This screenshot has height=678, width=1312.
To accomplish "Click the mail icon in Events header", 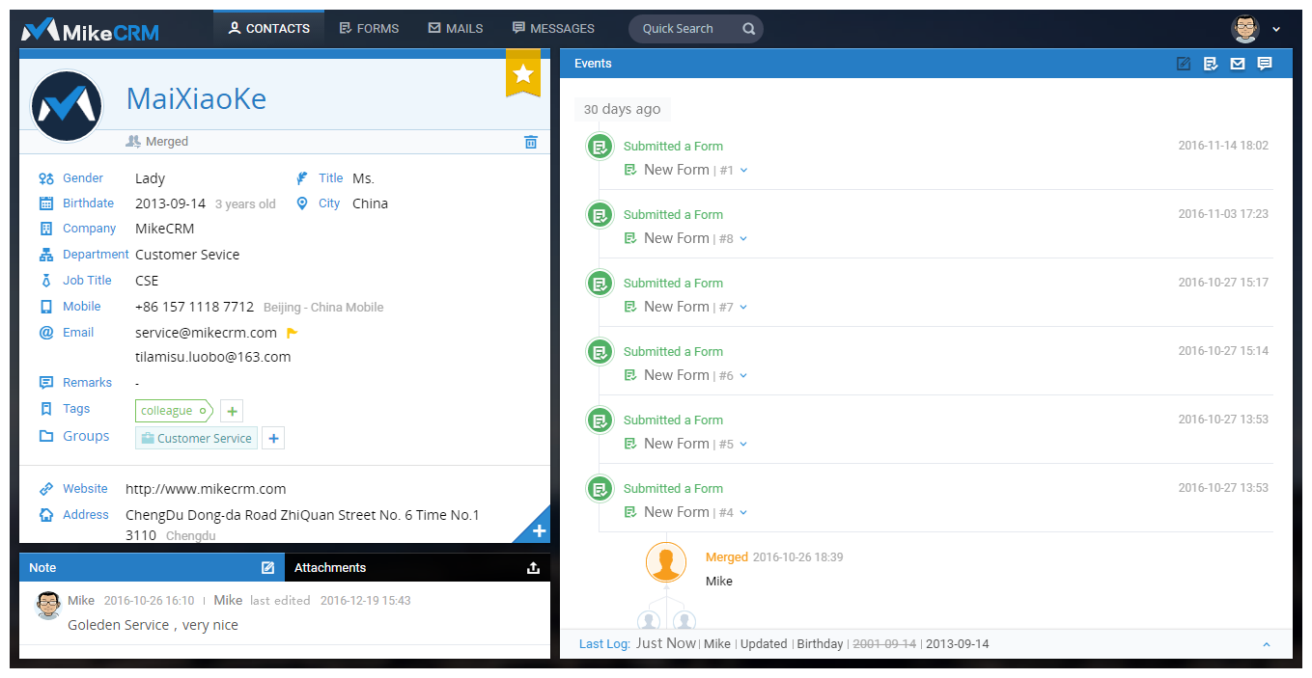I will coord(1238,64).
